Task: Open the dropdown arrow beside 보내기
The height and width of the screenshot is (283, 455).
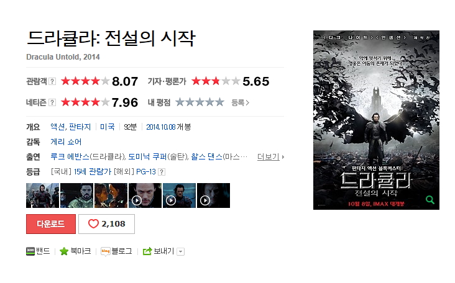Action: coord(180,252)
